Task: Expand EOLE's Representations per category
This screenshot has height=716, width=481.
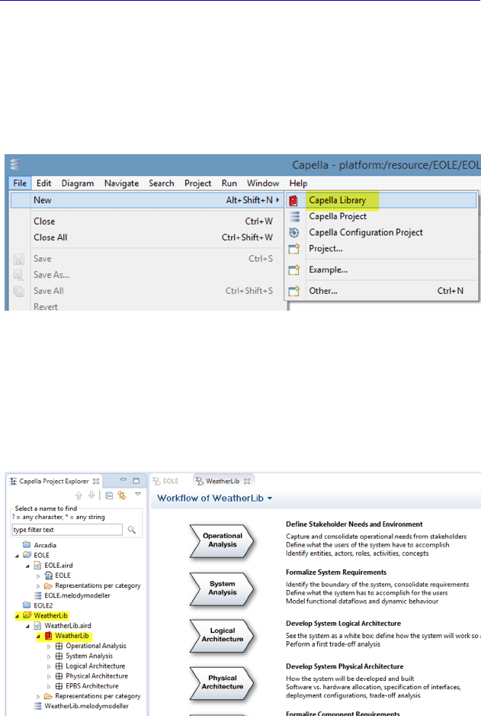Action: (x=38, y=586)
